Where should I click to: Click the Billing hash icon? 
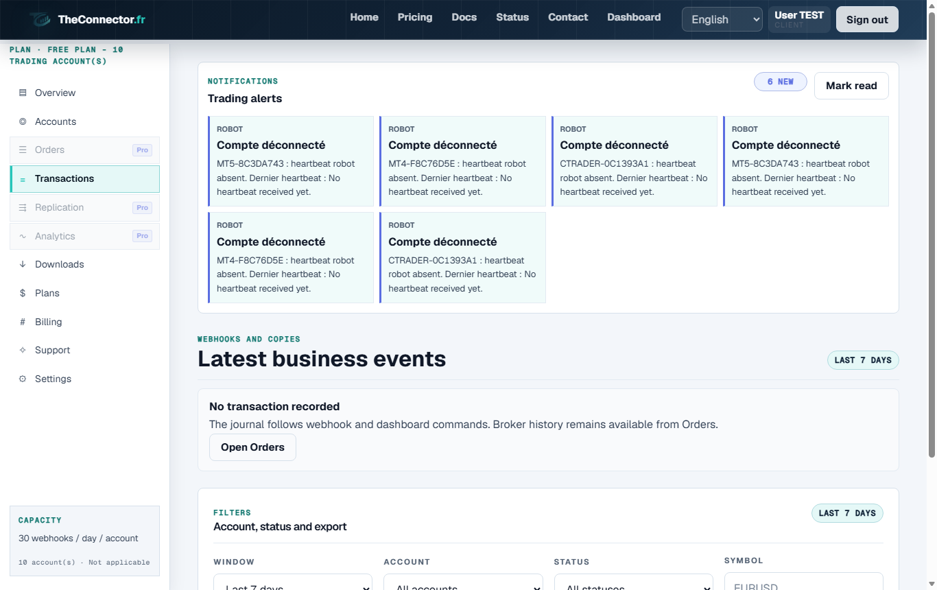pyautogui.click(x=23, y=322)
